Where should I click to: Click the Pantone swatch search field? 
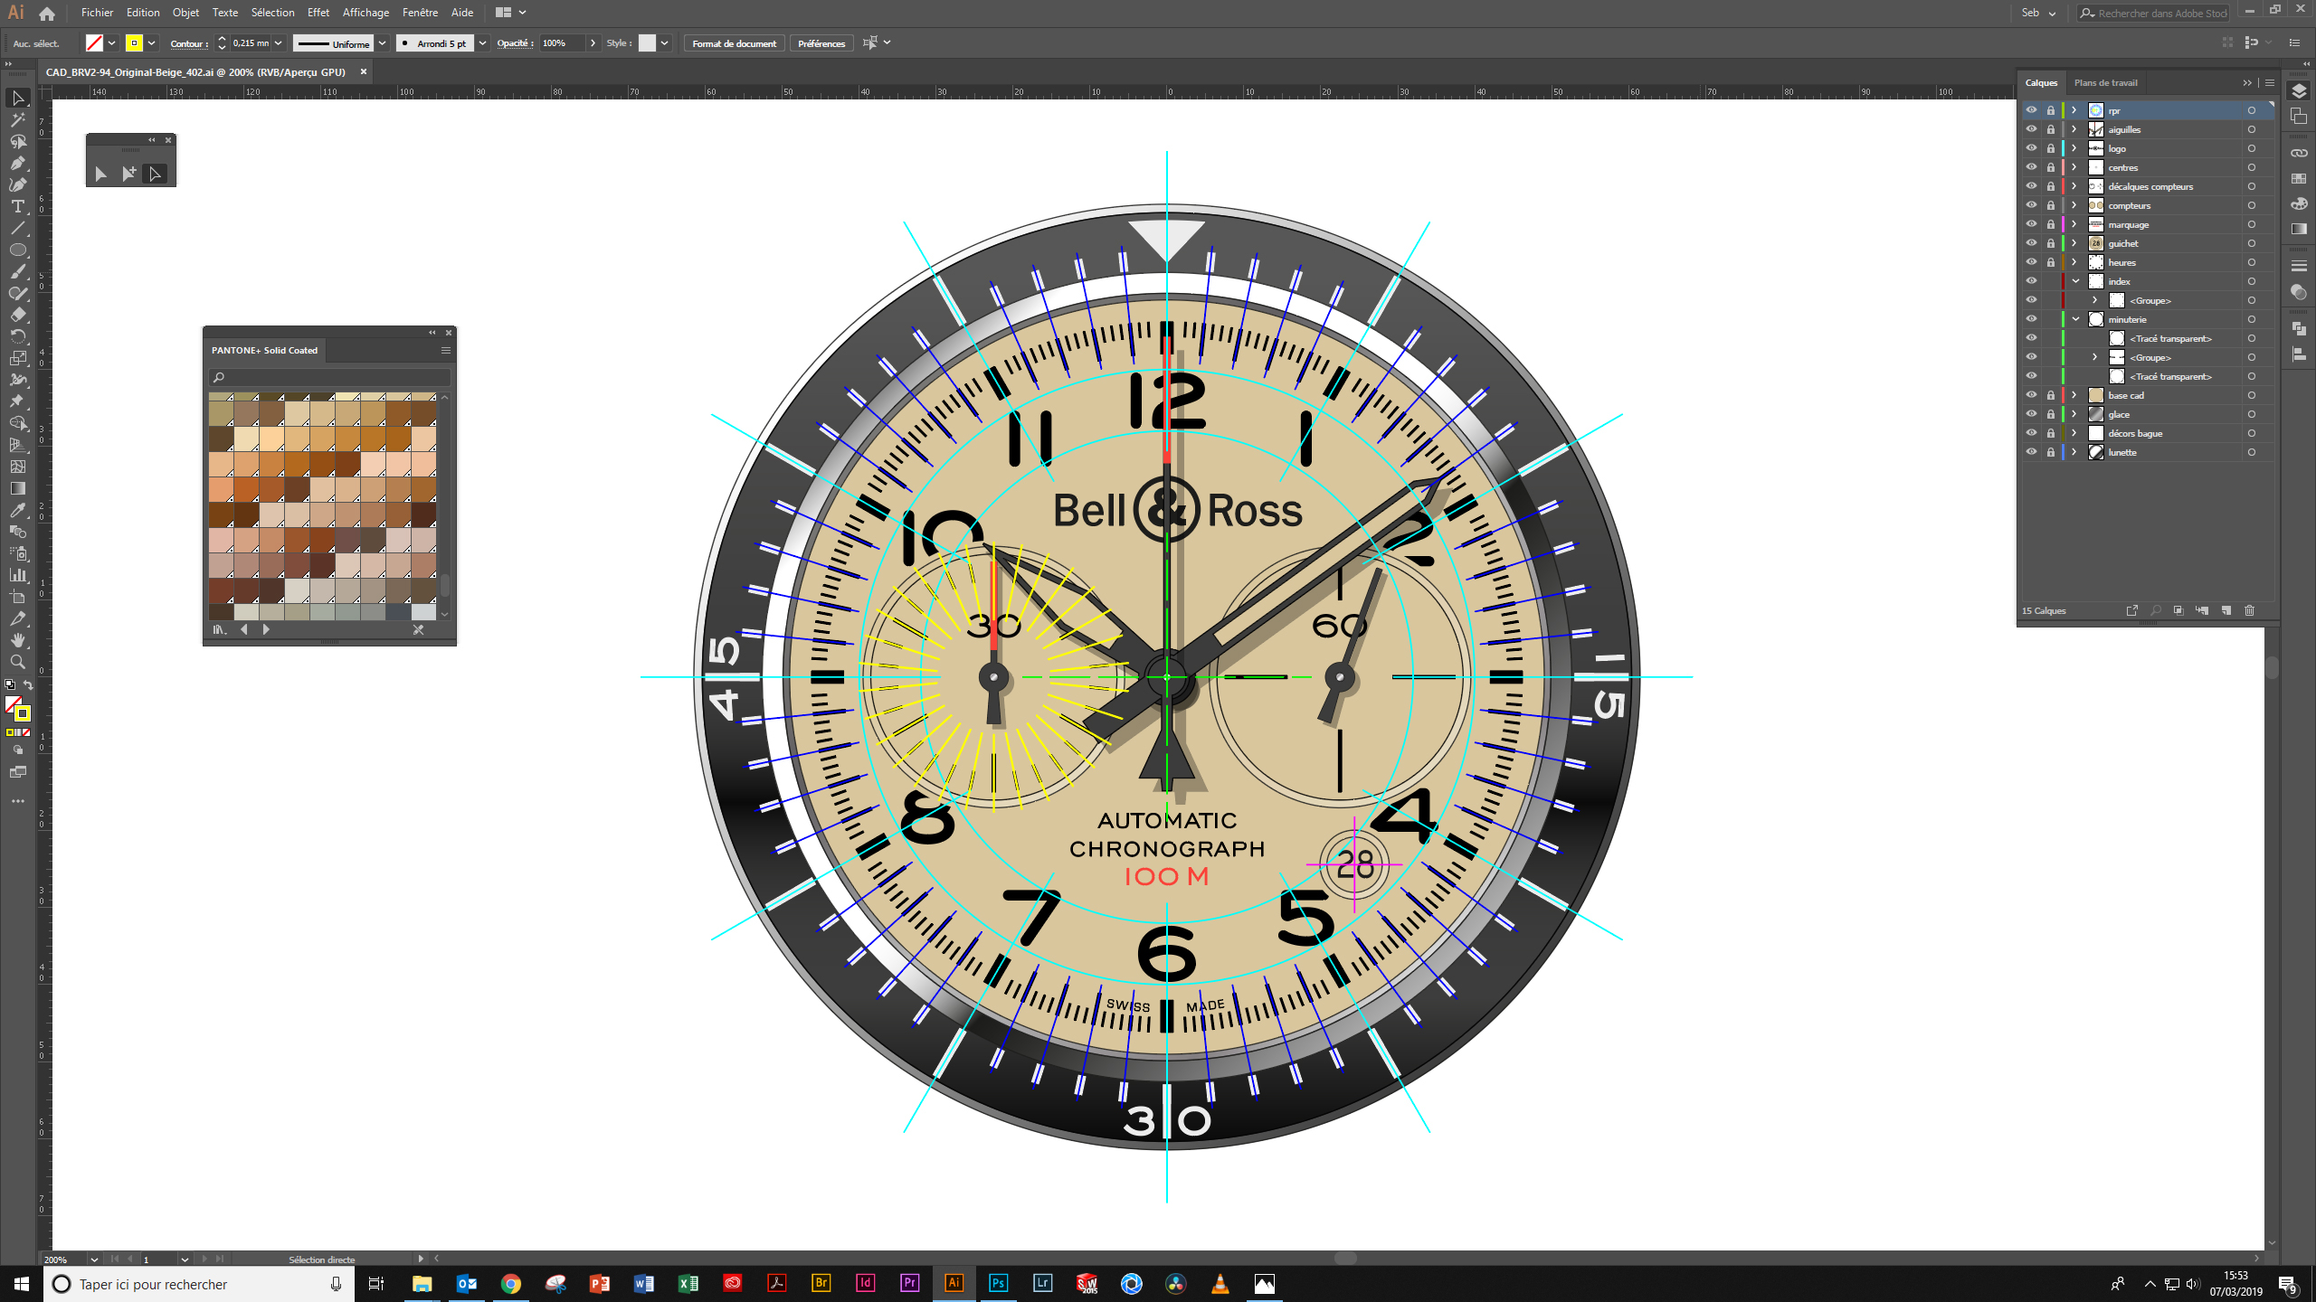[331, 377]
